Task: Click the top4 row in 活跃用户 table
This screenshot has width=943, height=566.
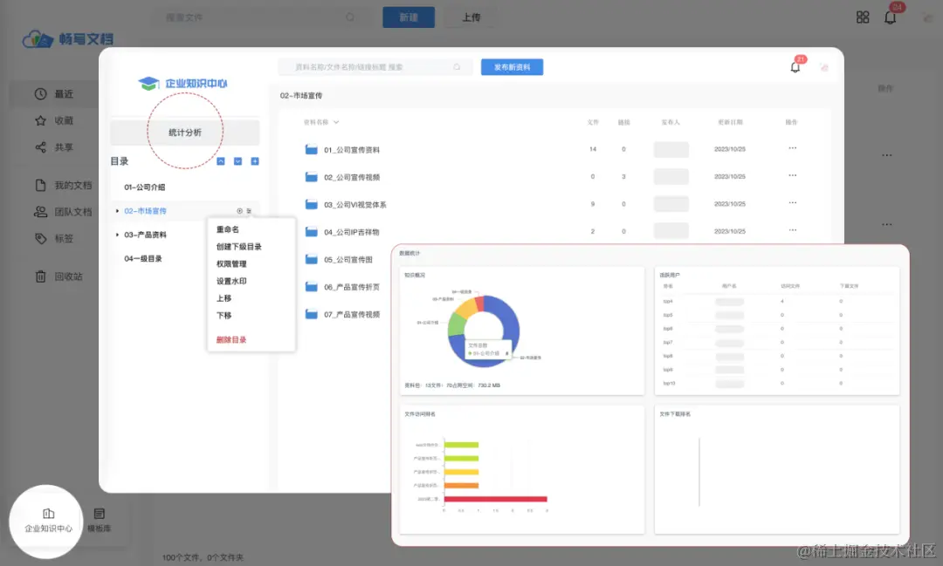Action: coord(776,301)
